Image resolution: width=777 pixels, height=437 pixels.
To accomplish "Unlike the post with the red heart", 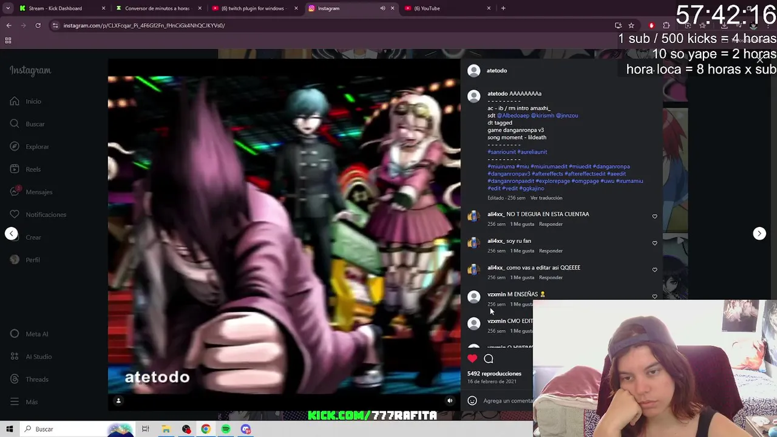I will click(472, 359).
